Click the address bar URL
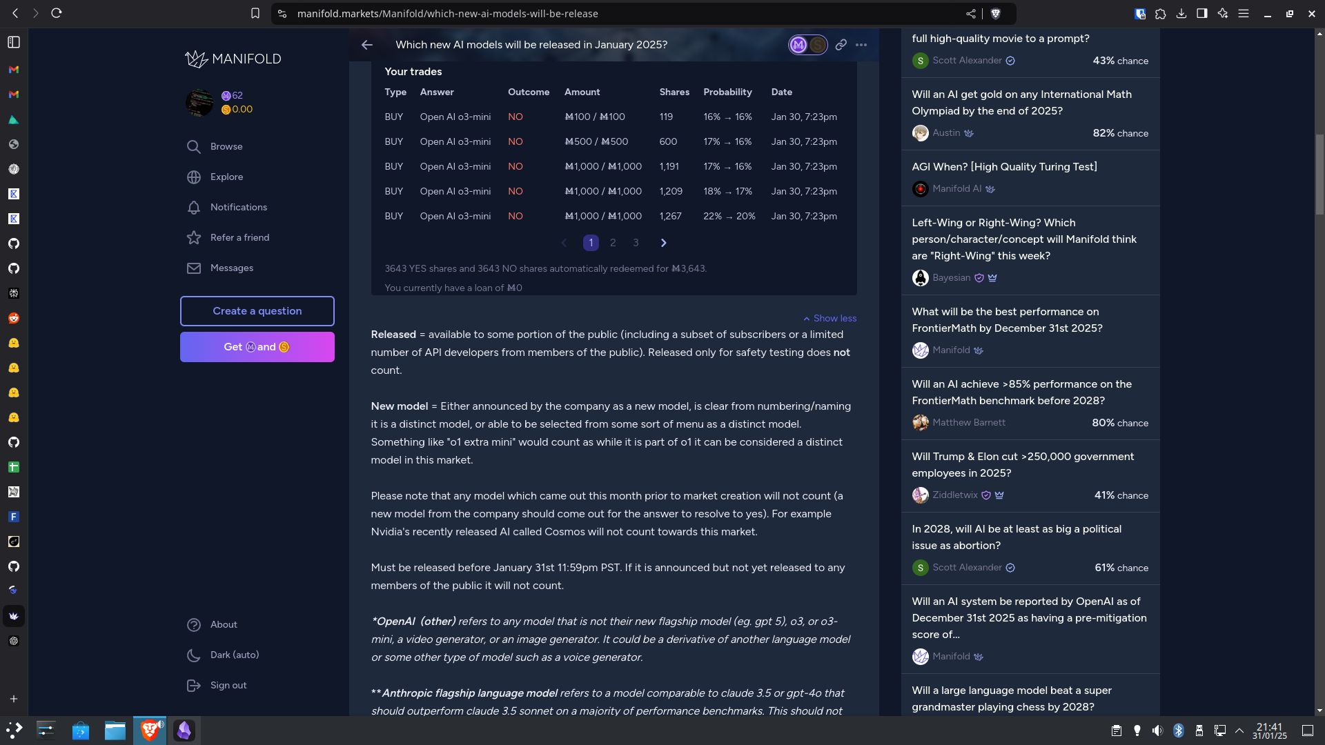Image resolution: width=1325 pixels, height=745 pixels. click(447, 14)
